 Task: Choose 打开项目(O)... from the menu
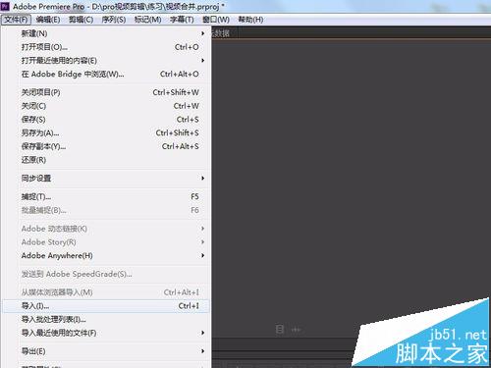click(x=105, y=47)
